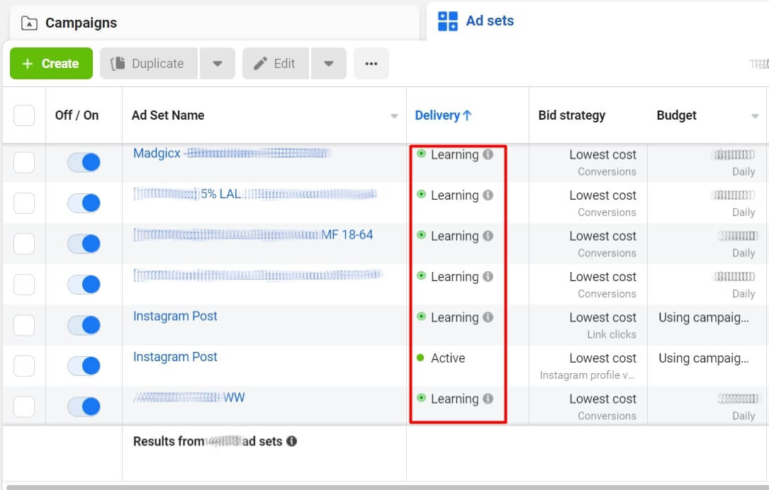
Task: Click the green Create button
Action: click(50, 63)
